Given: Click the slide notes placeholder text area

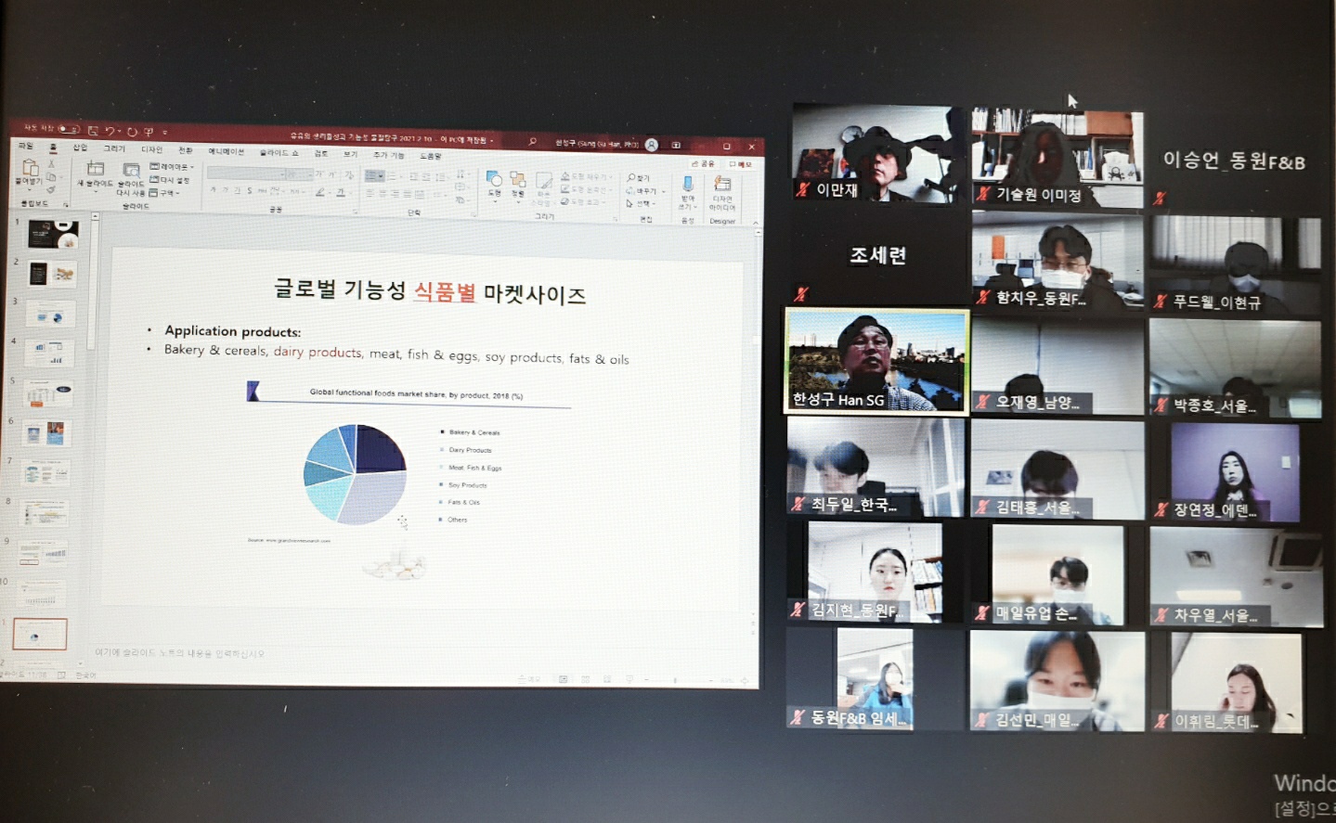Looking at the screenshot, I should 179,653.
